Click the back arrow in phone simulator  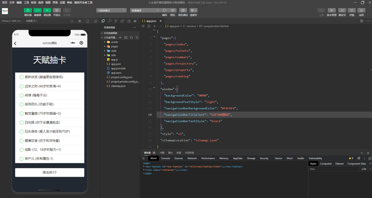[15, 43]
